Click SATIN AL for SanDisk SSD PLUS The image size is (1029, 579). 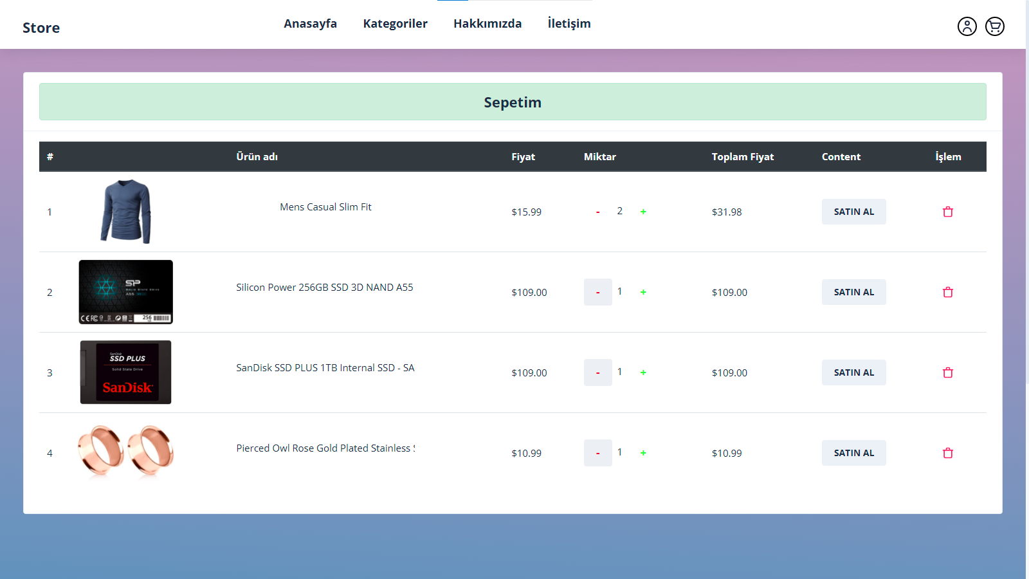point(853,372)
